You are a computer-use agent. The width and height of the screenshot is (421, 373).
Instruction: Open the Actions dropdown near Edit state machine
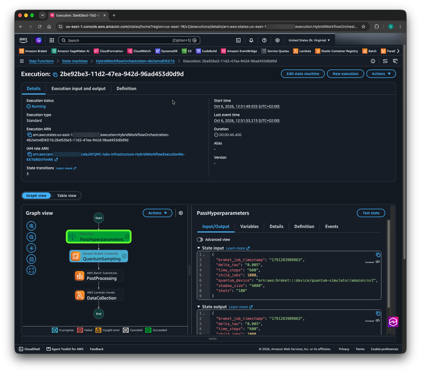(x=381, y=74)
